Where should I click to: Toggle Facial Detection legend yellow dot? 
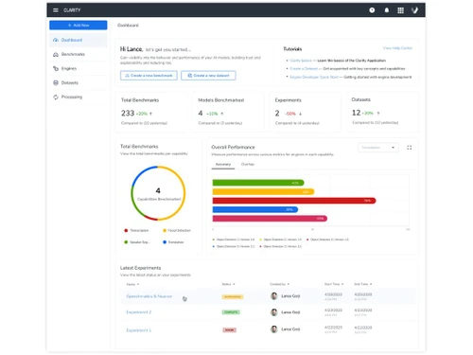coord(165,231)
